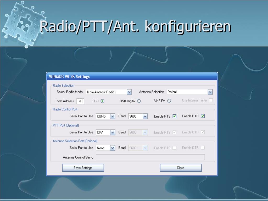Click the WINMOR WL2K Settings title bar
Screen dimensions: 268x201
coord(132,77)
